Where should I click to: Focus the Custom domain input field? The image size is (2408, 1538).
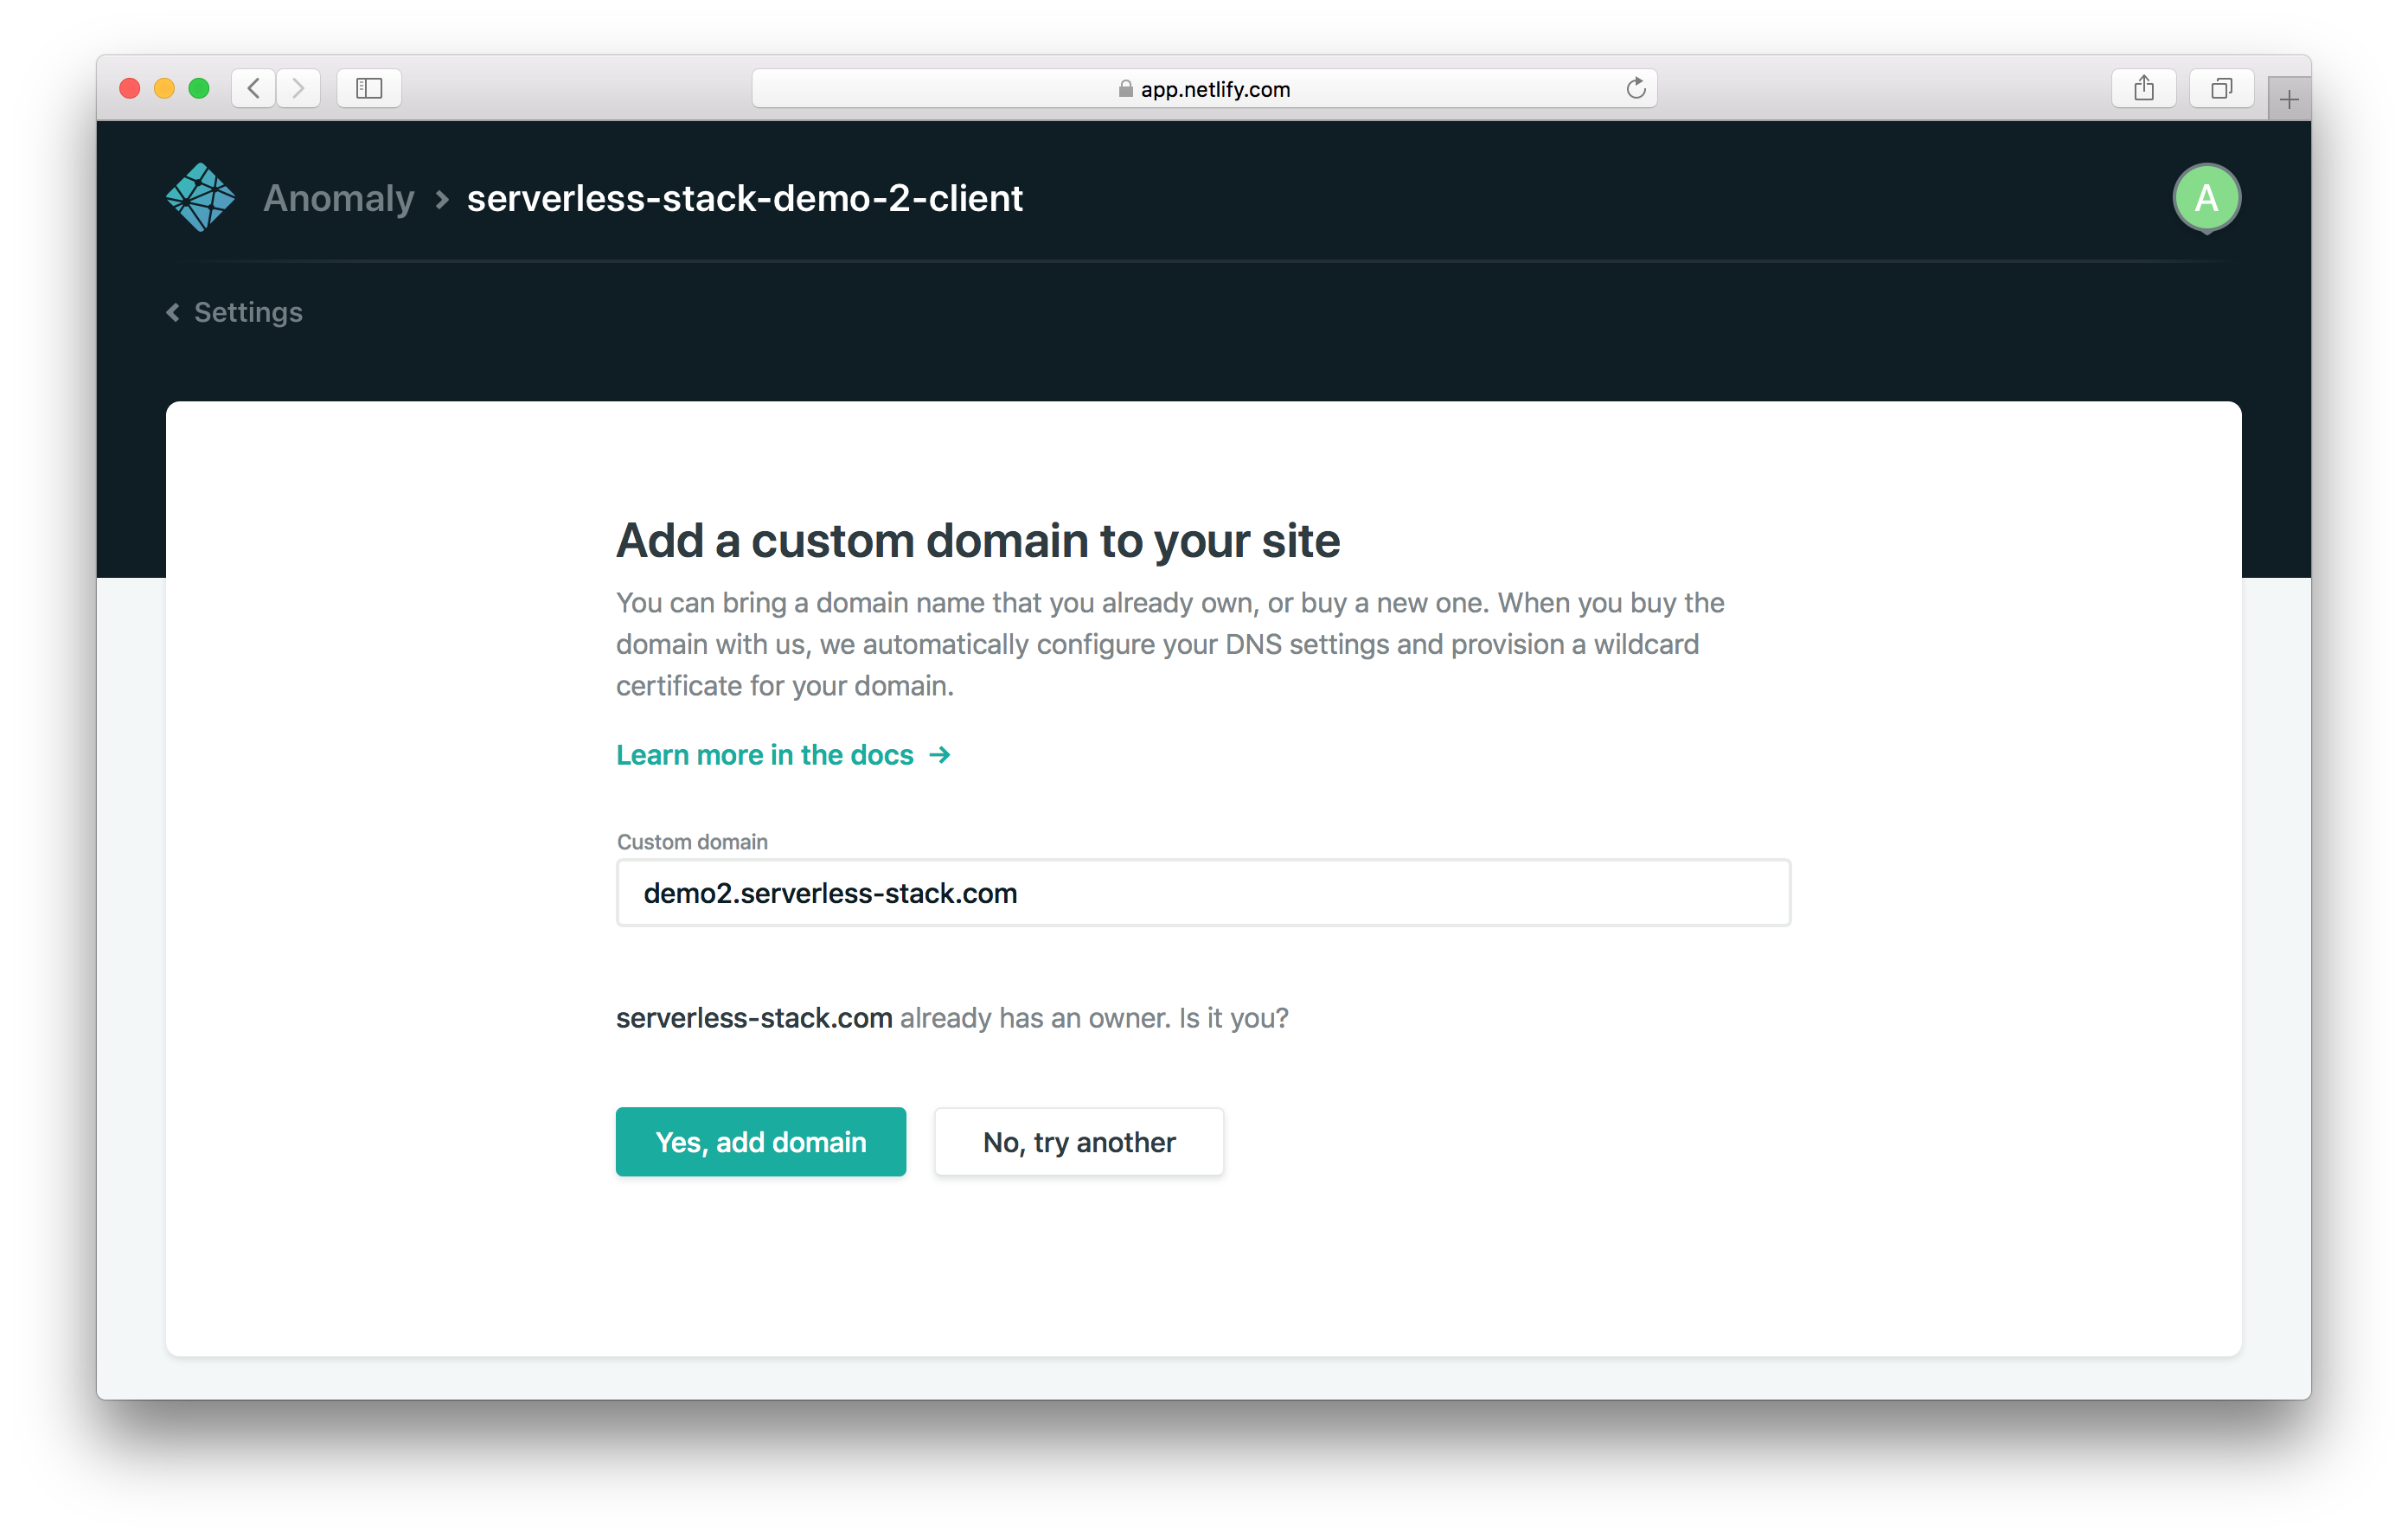[x=1202, y=892]
